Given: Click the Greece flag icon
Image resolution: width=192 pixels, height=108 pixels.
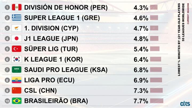Looking at the screenshot, I should (x=17, y=18).
